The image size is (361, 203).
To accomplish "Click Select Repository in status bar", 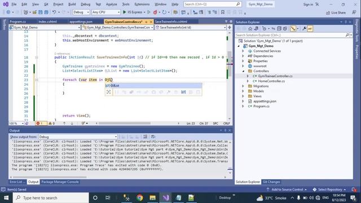I will (329, 189).
